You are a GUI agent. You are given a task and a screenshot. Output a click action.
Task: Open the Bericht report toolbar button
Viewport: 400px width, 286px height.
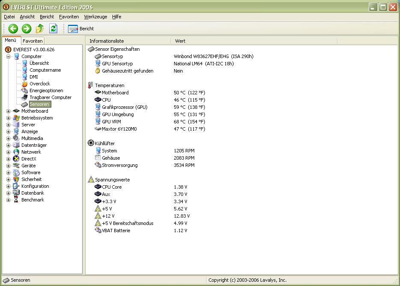pos(81,29)
